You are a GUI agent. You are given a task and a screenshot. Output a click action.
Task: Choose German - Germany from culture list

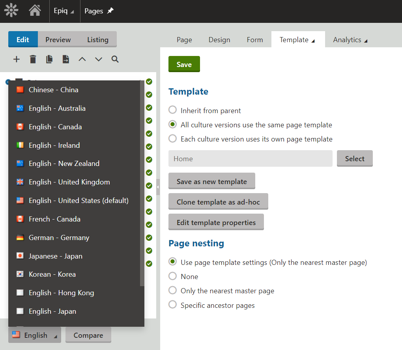(x=59, y=238)
